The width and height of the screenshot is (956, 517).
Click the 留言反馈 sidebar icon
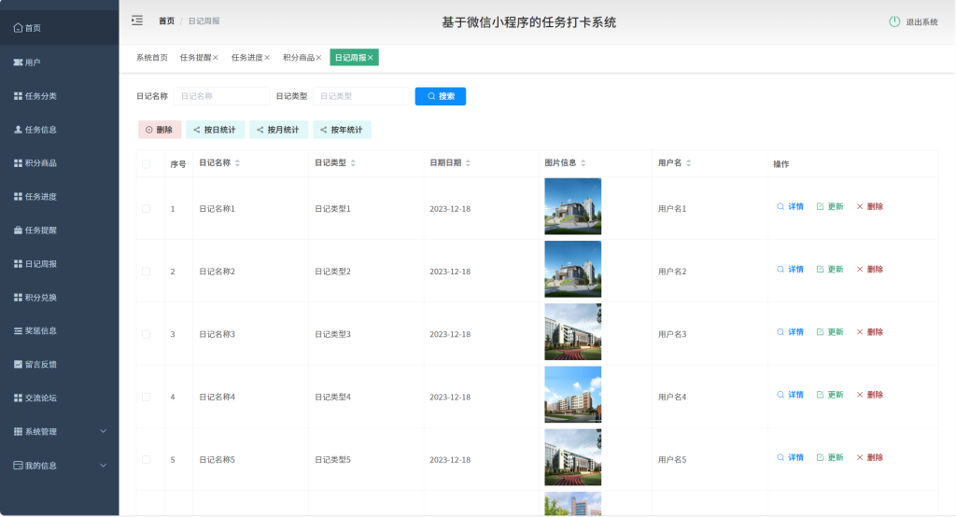coord(18,364)
